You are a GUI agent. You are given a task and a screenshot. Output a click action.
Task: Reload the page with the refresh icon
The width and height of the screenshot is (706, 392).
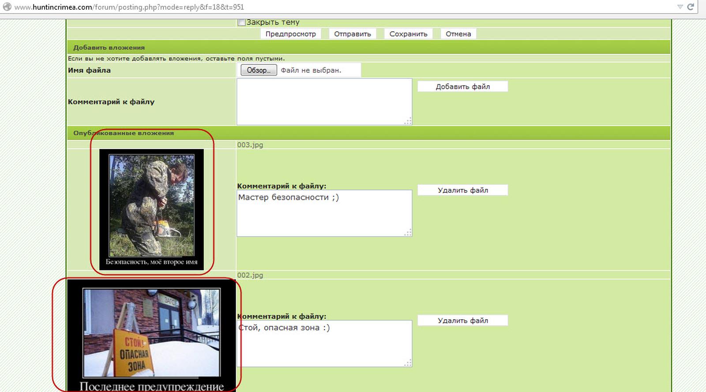click(691, 7)
